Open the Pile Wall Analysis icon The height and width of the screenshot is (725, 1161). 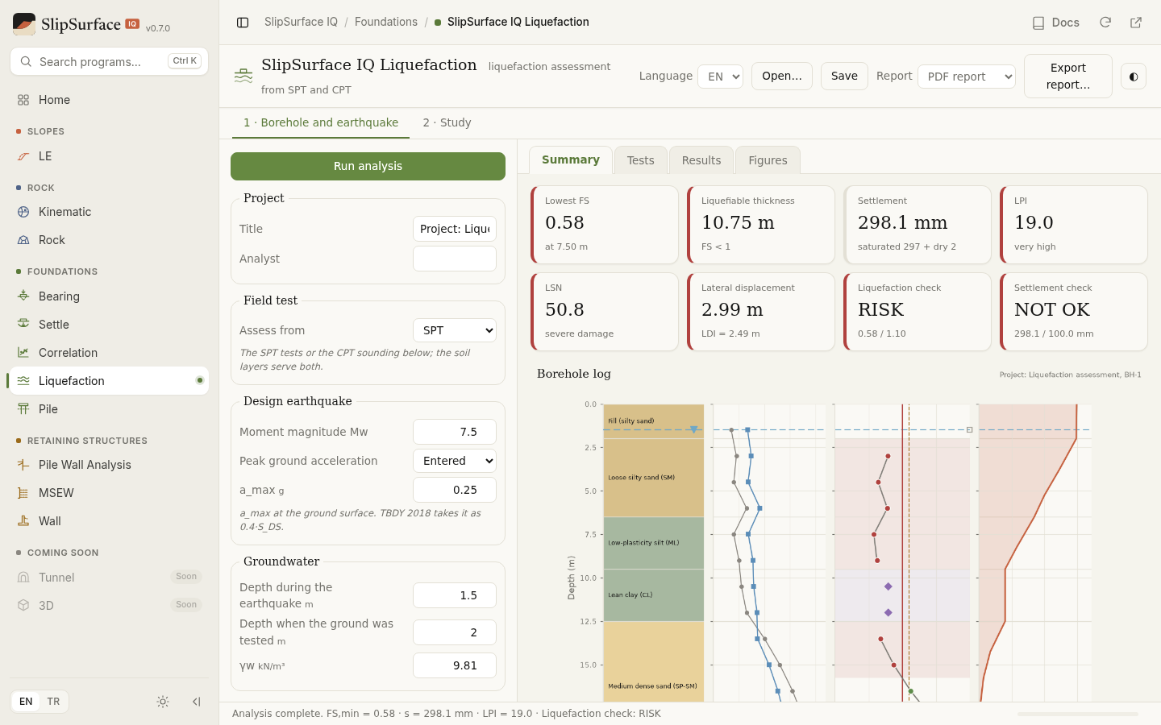tap(23, 465)
